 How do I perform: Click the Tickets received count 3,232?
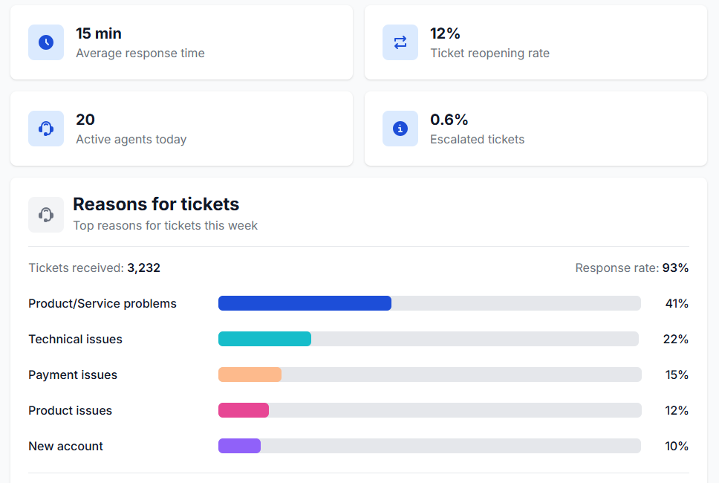point(143,268)
